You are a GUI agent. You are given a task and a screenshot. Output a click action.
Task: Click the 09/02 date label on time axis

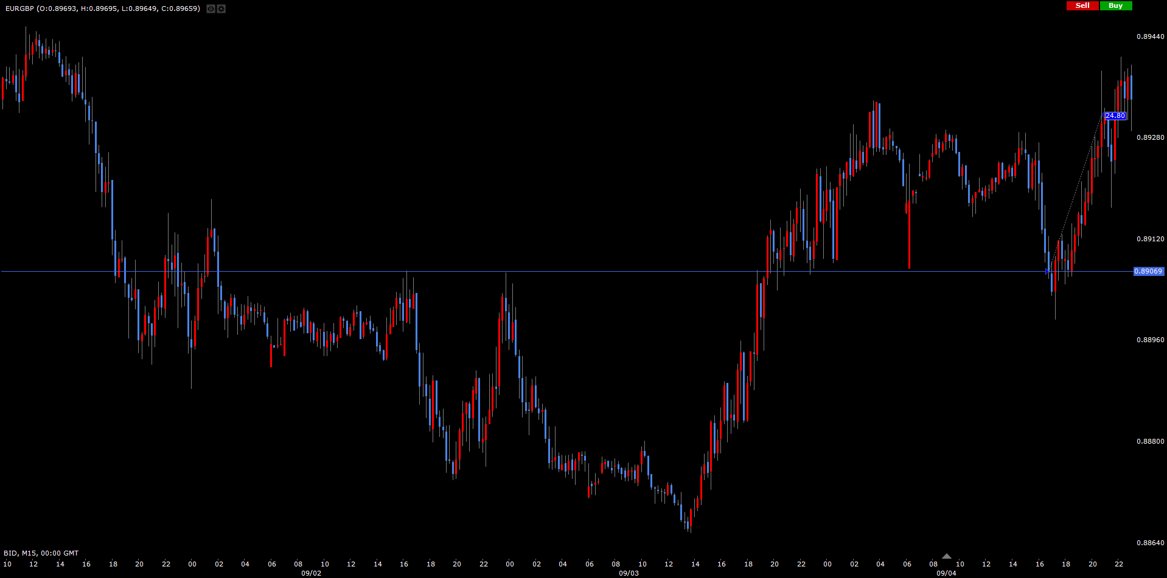311,573
